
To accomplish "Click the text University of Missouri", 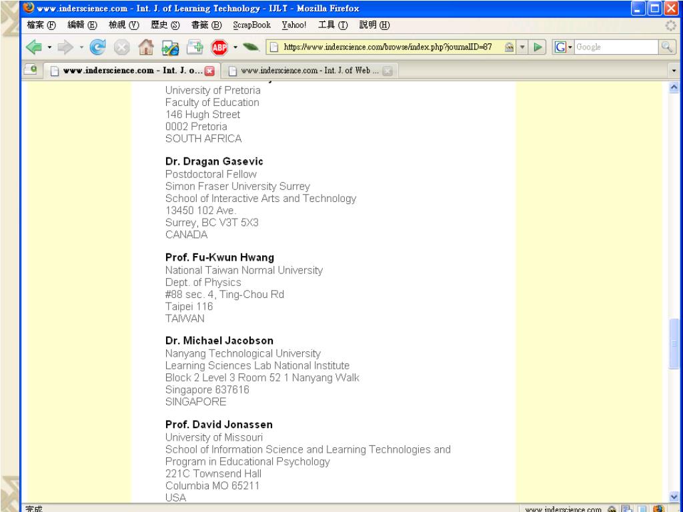I will click(214, 437).
